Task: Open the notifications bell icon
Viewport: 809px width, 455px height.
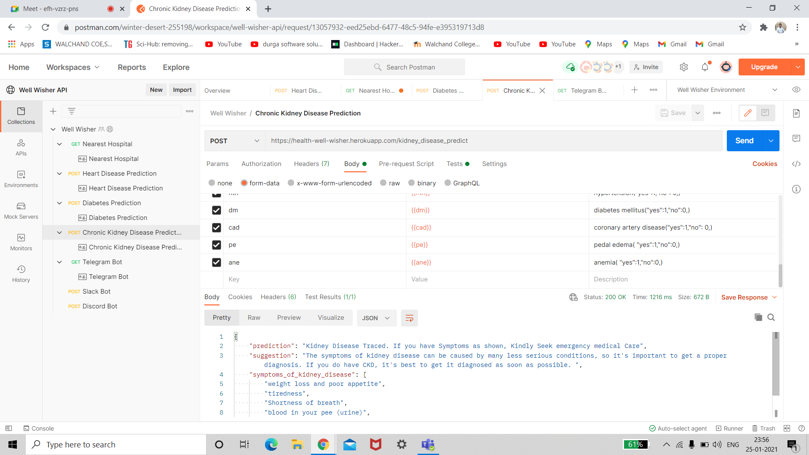Action: [705, 67]
